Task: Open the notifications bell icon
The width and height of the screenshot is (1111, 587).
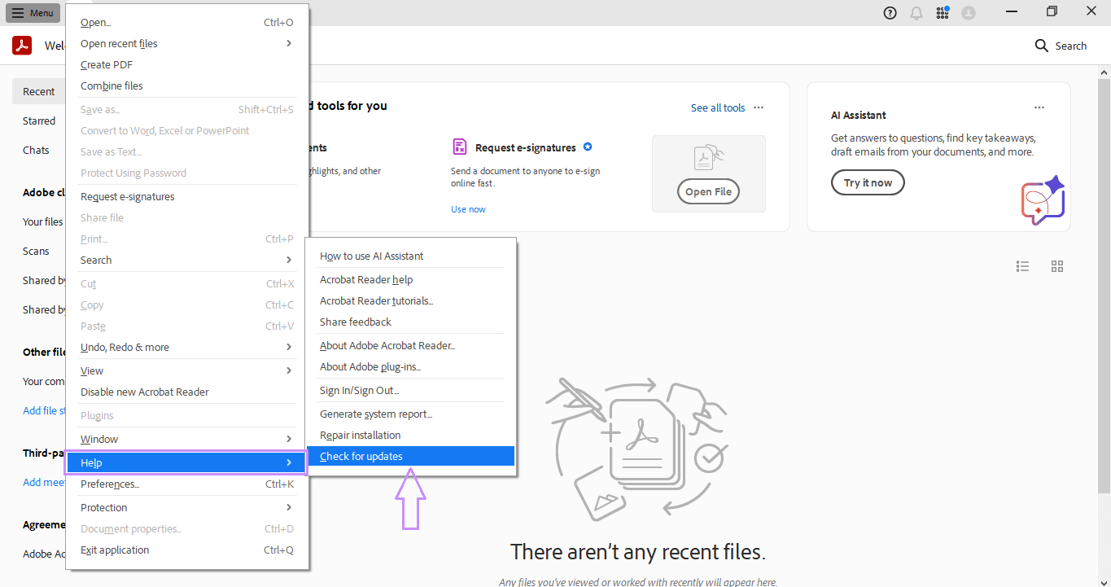Action: coord(916,12)
